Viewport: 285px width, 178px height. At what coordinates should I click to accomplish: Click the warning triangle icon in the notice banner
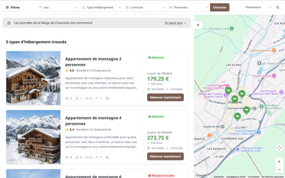[x=9, y=23]
